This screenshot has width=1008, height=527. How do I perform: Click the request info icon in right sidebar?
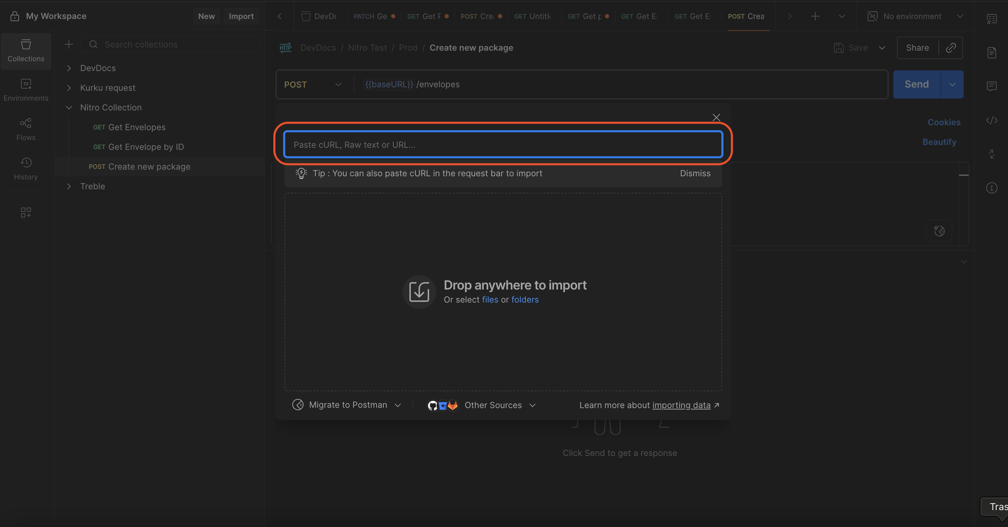[991, 188]
